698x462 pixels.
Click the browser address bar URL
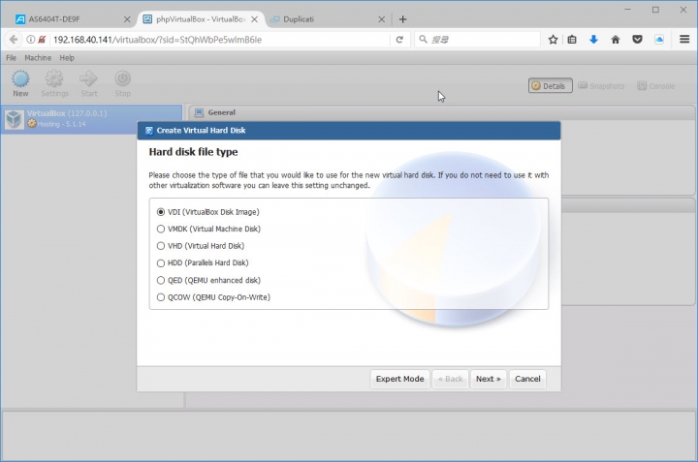(219, 40)
